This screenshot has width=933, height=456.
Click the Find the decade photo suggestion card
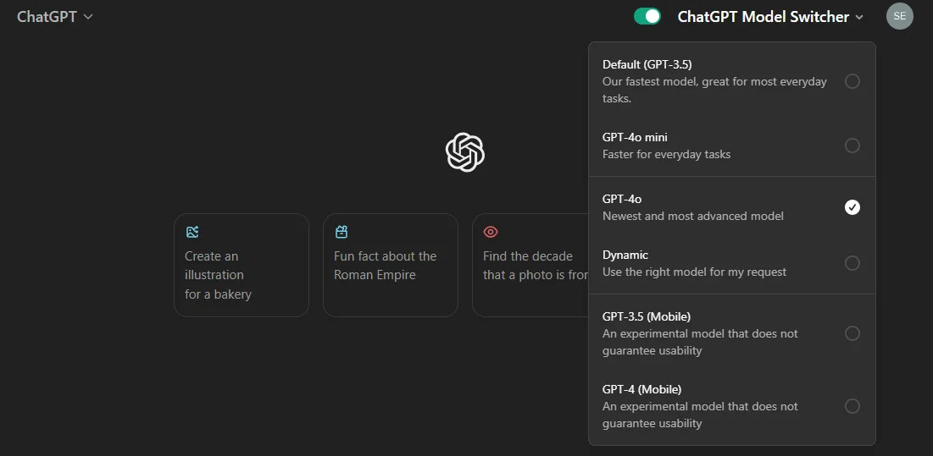(530, 265)
